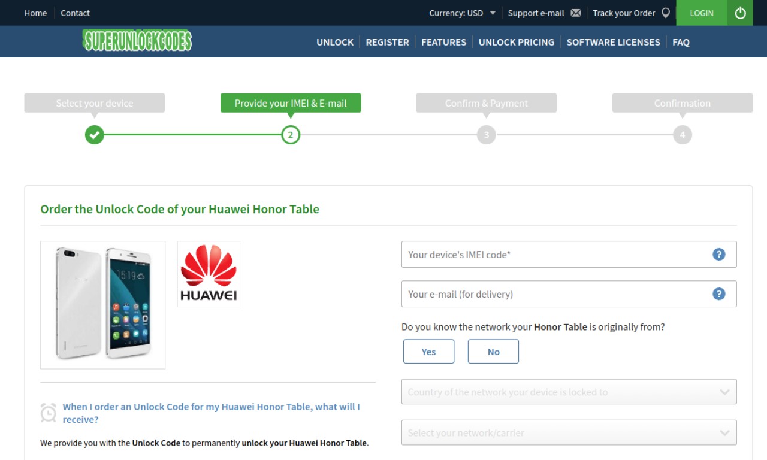
Task: Open the FEATURES menu item
Action: (443, 42)
